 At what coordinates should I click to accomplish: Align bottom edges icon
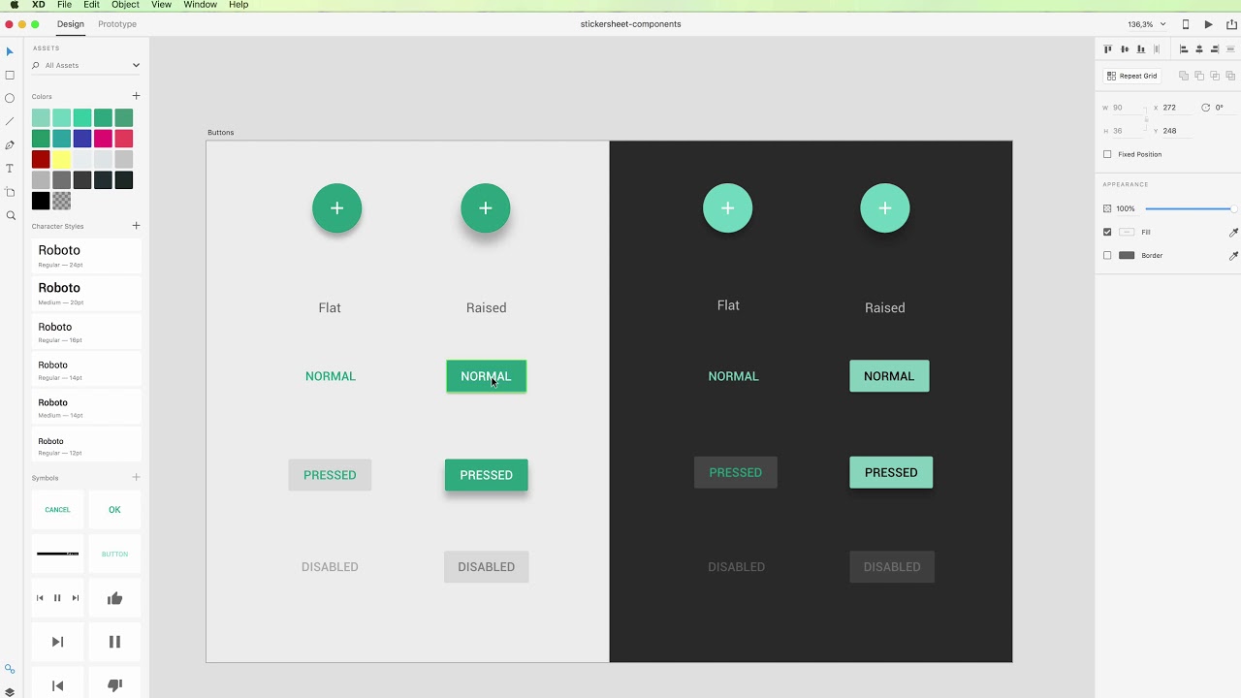pyautogui.click(x=1141, y=48)
